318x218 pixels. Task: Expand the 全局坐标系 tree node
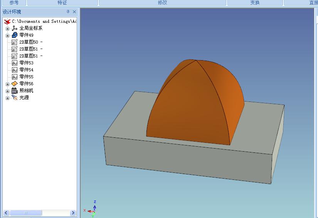point(7,28)
